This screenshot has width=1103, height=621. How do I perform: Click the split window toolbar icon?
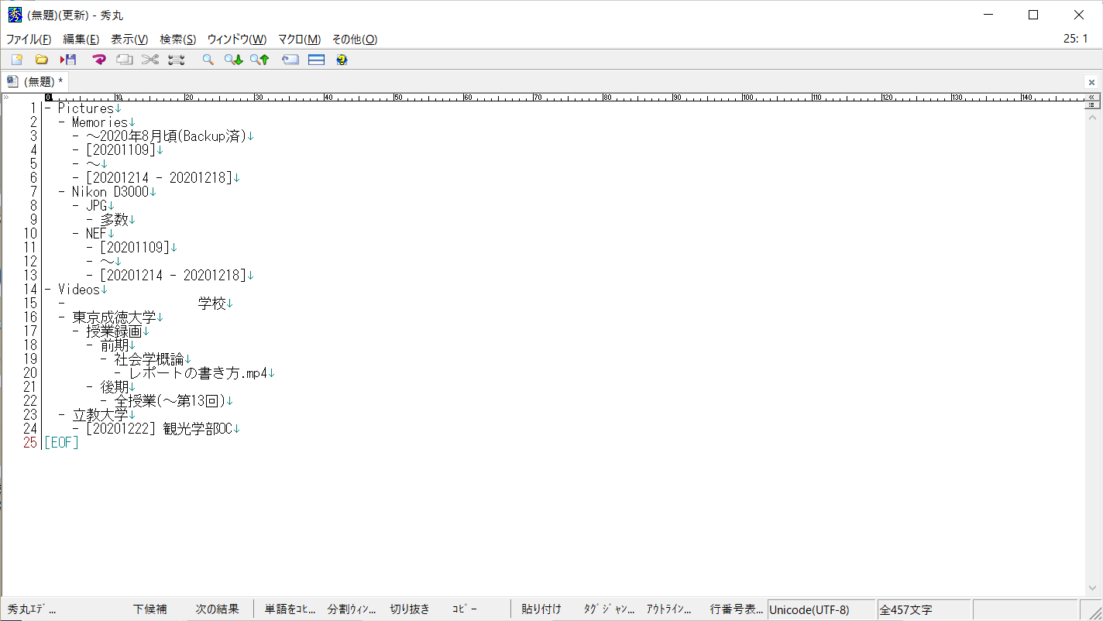click(316, 60)
